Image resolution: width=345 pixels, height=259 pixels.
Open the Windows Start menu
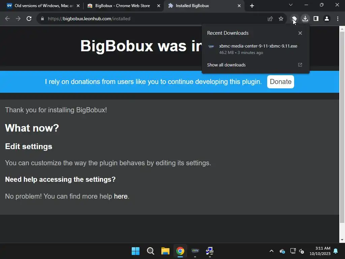(x=135, y=251)
